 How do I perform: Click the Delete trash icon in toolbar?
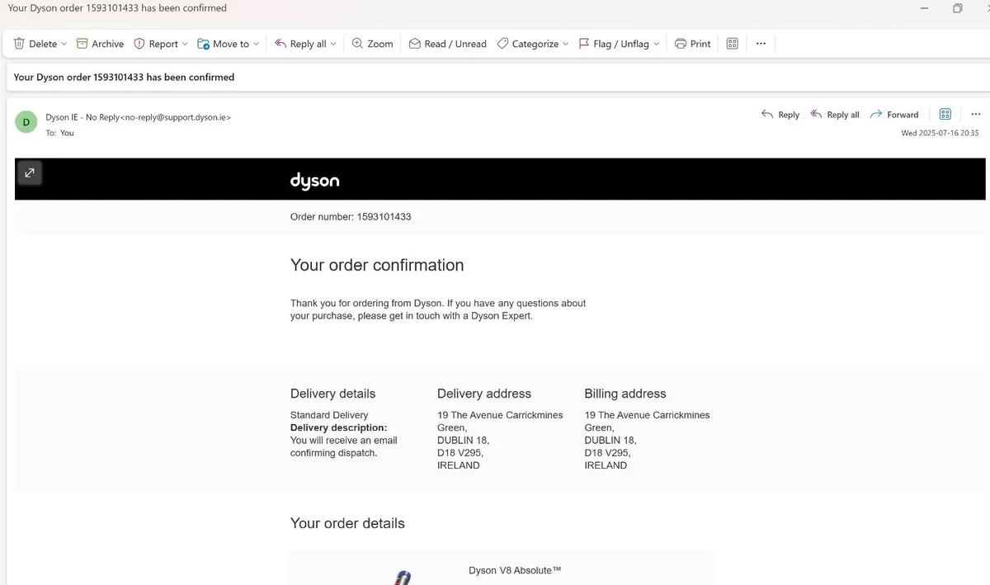click(20, 44)
